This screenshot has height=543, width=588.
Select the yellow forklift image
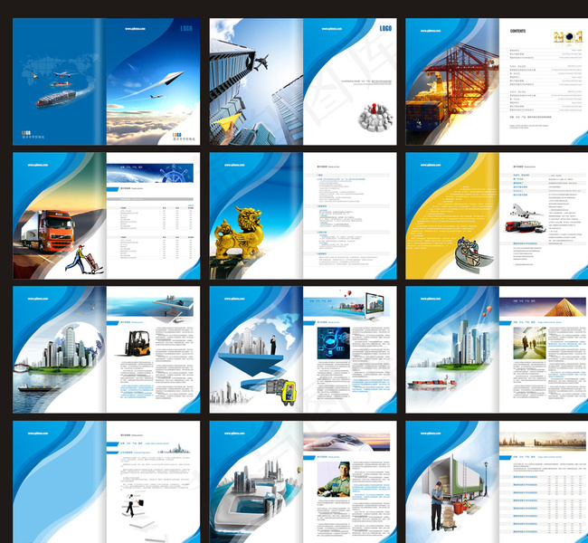(x=136, y=343)
